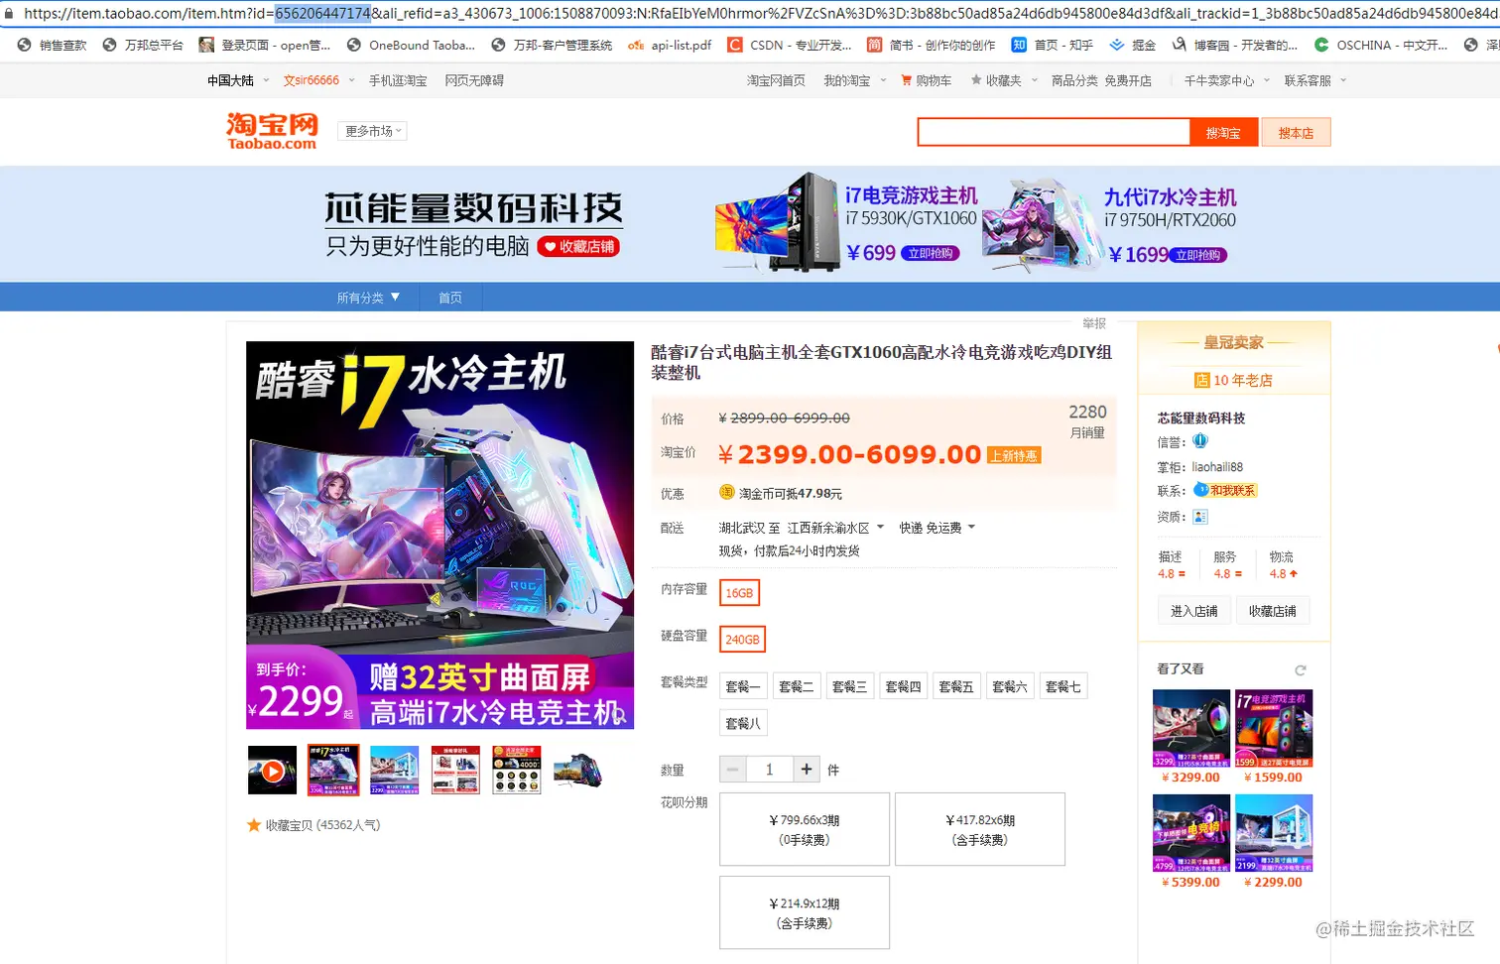The image size is (1500, 964).
Task: Open the ¥5399.00 recommended product thumbnail
Action: click(1191, 833)
